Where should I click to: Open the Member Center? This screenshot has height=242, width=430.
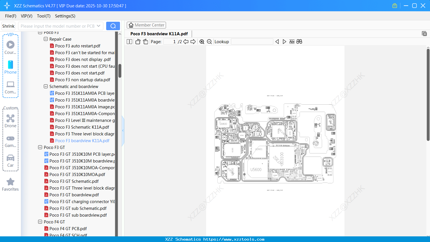[146, 25]
